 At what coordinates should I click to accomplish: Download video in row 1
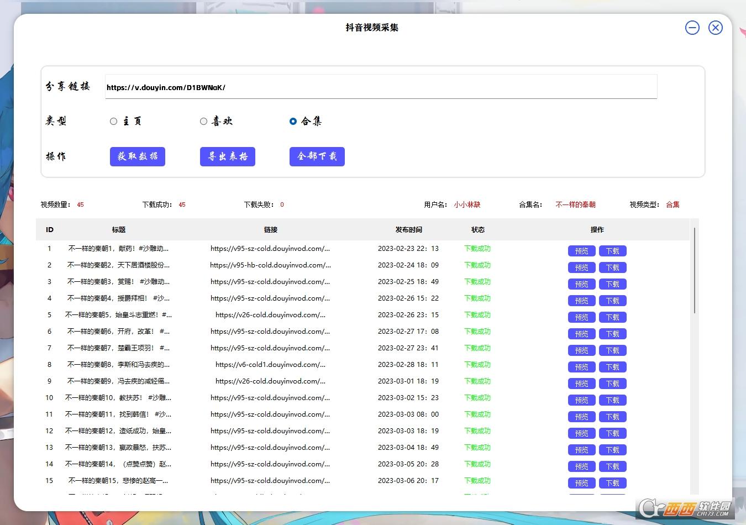click(x=613, y=251)
